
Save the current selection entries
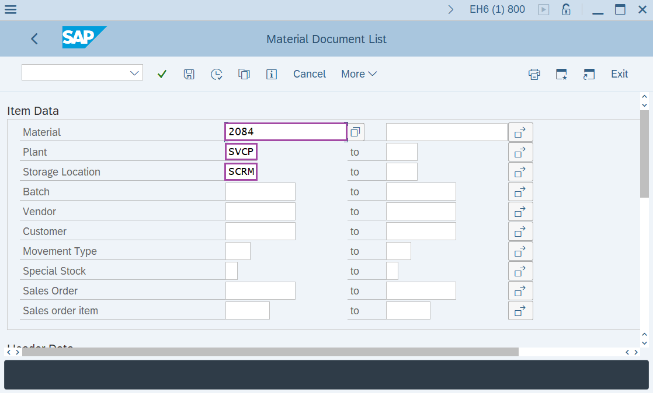pyautogui.click(x=189, y=74)
